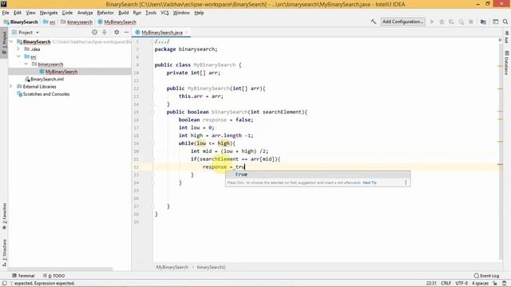Screen dimensions: 511x287
Task: Open the Add Configuration dropdown
Action: click(x=402, y=22)
